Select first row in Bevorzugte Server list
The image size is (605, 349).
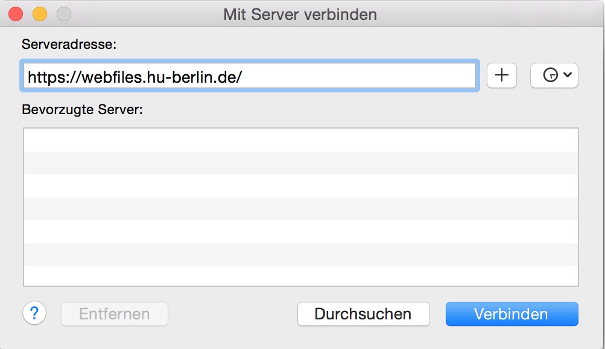(x=300, y=140)
